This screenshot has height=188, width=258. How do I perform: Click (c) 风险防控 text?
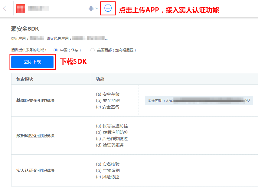tap(107, 177)
